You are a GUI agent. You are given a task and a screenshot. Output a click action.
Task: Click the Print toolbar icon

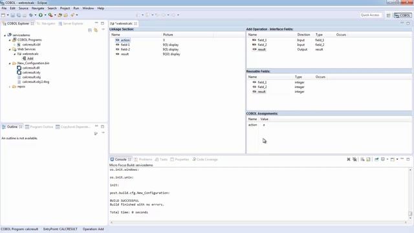pyautogui.click(x=25, y=15)
